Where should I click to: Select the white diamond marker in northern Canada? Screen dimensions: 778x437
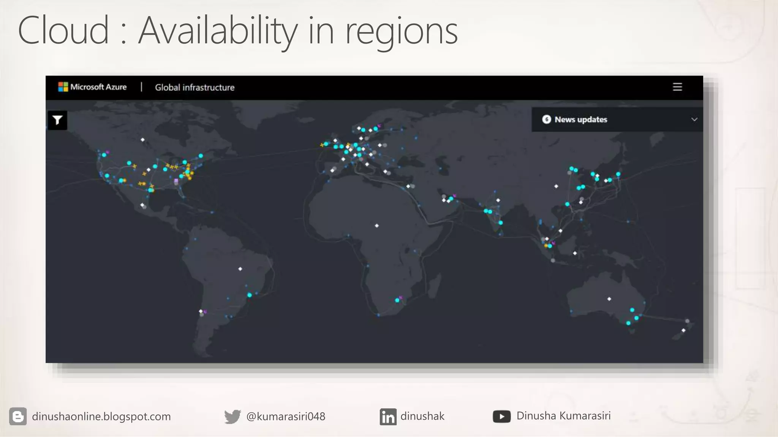click(143, 140)
